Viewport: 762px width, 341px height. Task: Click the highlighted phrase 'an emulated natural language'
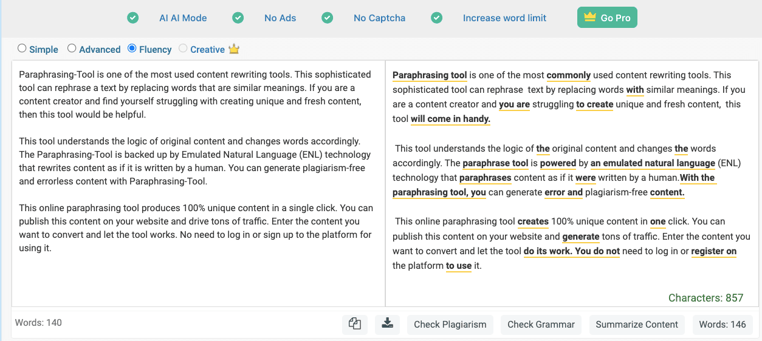[653, 163]
